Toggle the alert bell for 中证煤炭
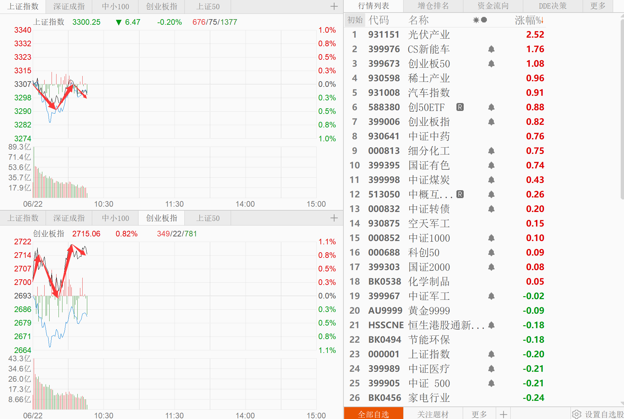The width and height of the screenshot is (624, 419). point(491,180)
